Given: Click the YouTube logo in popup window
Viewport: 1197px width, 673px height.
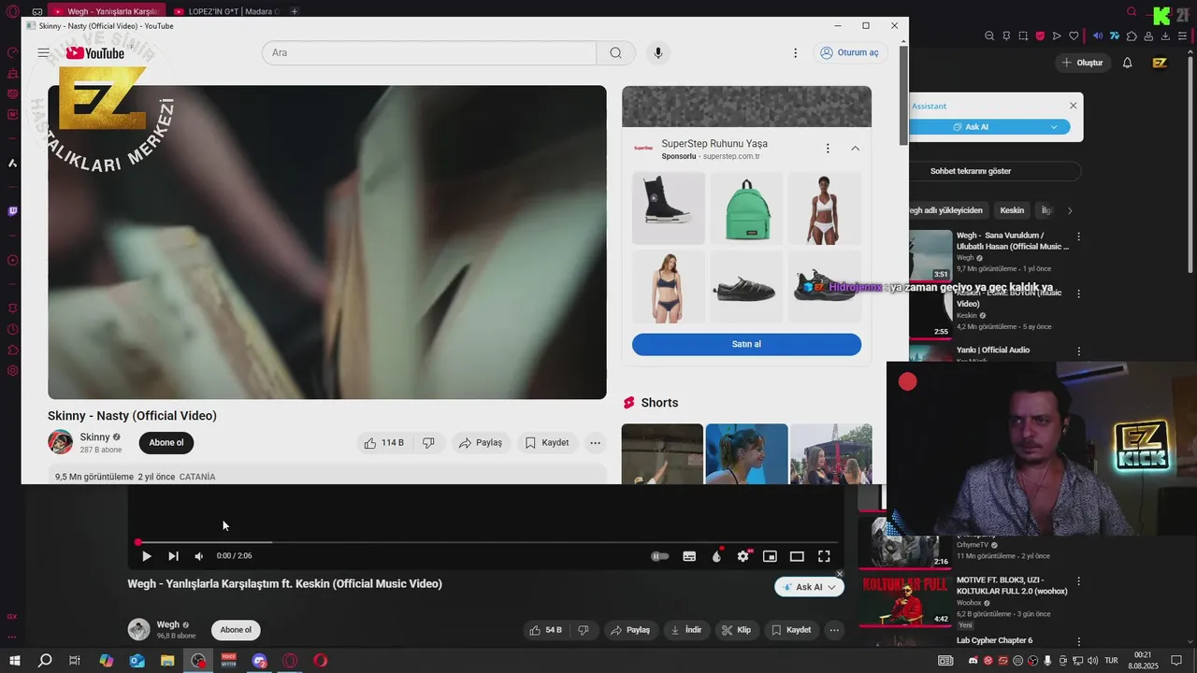Looking at the screenshot, I should (95, 53).
